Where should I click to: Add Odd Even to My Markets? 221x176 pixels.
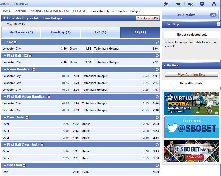pyautogui.click(x=24, y=166)
